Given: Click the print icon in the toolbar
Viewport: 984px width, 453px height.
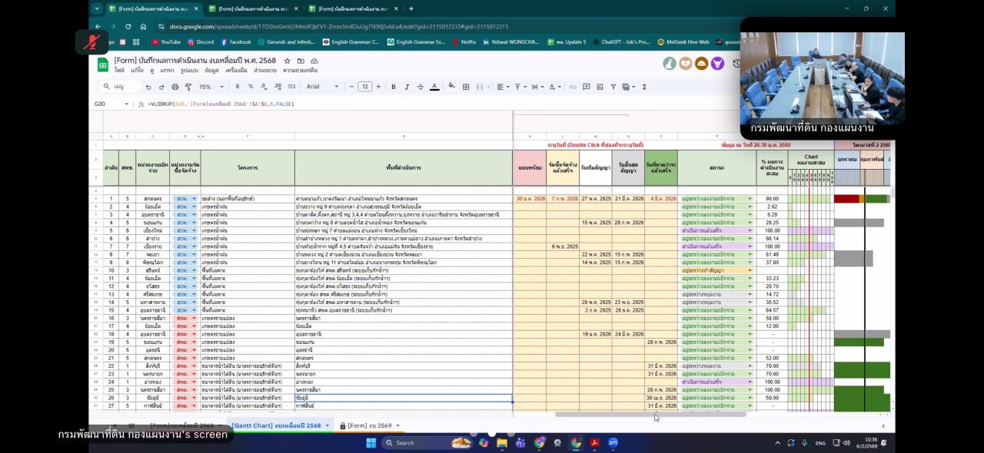Looking at the screenshot, I should click(x=175, y=87).
